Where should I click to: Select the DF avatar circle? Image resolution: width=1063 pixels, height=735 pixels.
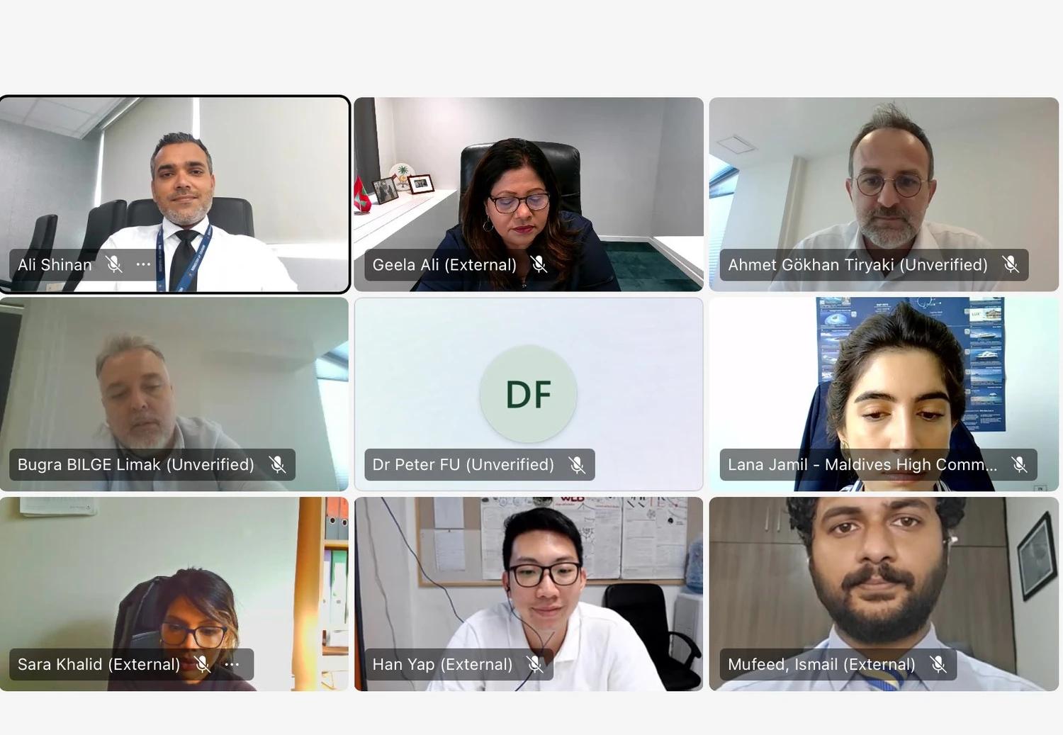[528, 394]
